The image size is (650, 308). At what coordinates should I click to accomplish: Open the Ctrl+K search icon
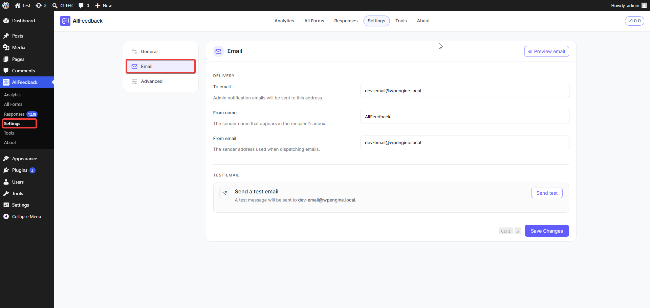tap(55, 5)
